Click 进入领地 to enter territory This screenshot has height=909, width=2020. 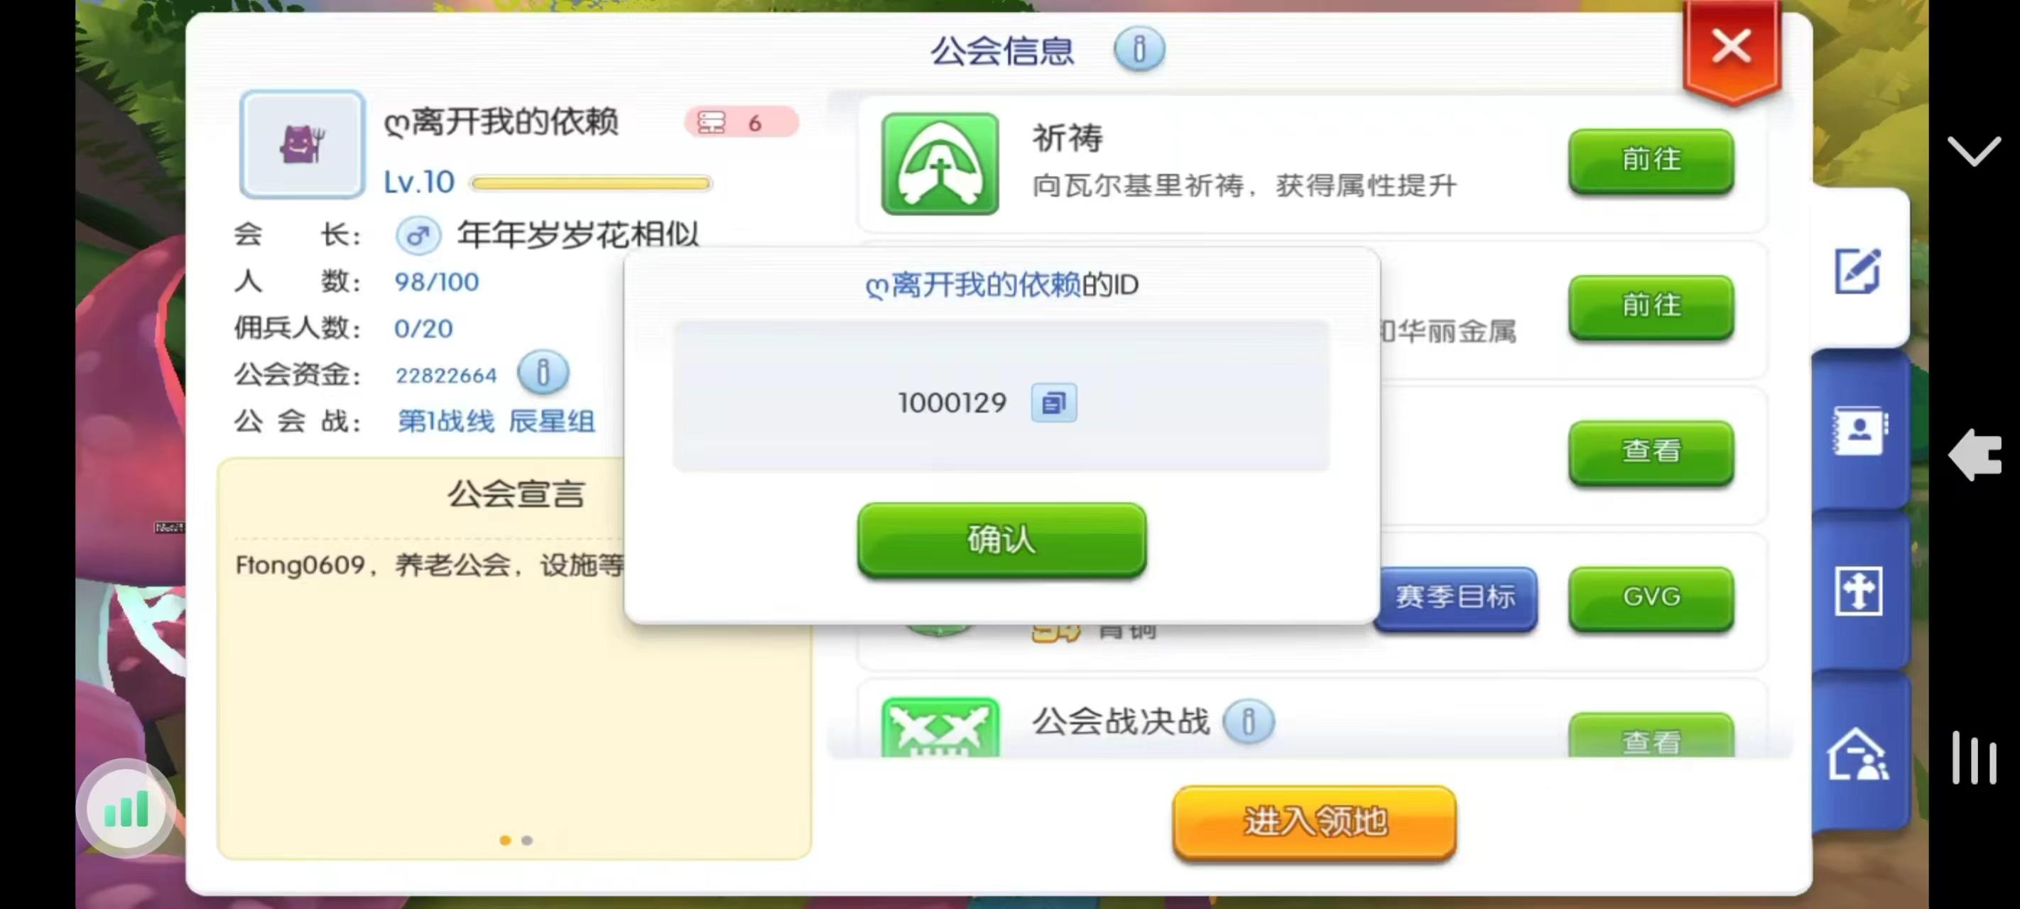pyautogui.click(x=1314, y=823)
